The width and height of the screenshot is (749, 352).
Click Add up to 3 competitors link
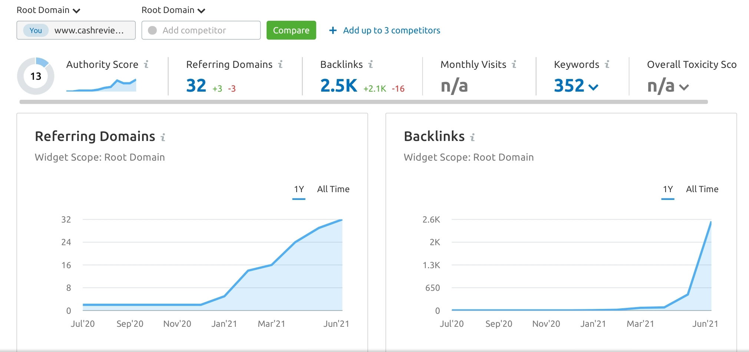392,30
